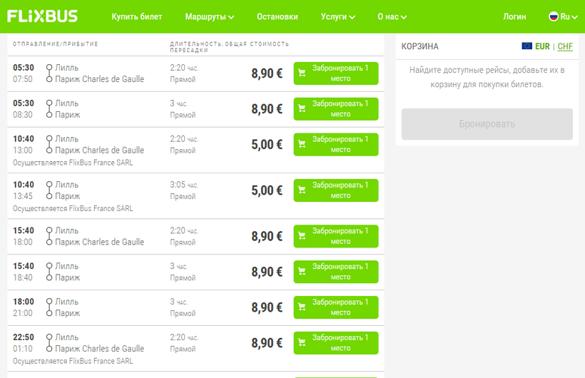The image size is (585, 378).
Task: Click cart icon for 15:40 Charles de Gaulle trip
Action: 302,236
